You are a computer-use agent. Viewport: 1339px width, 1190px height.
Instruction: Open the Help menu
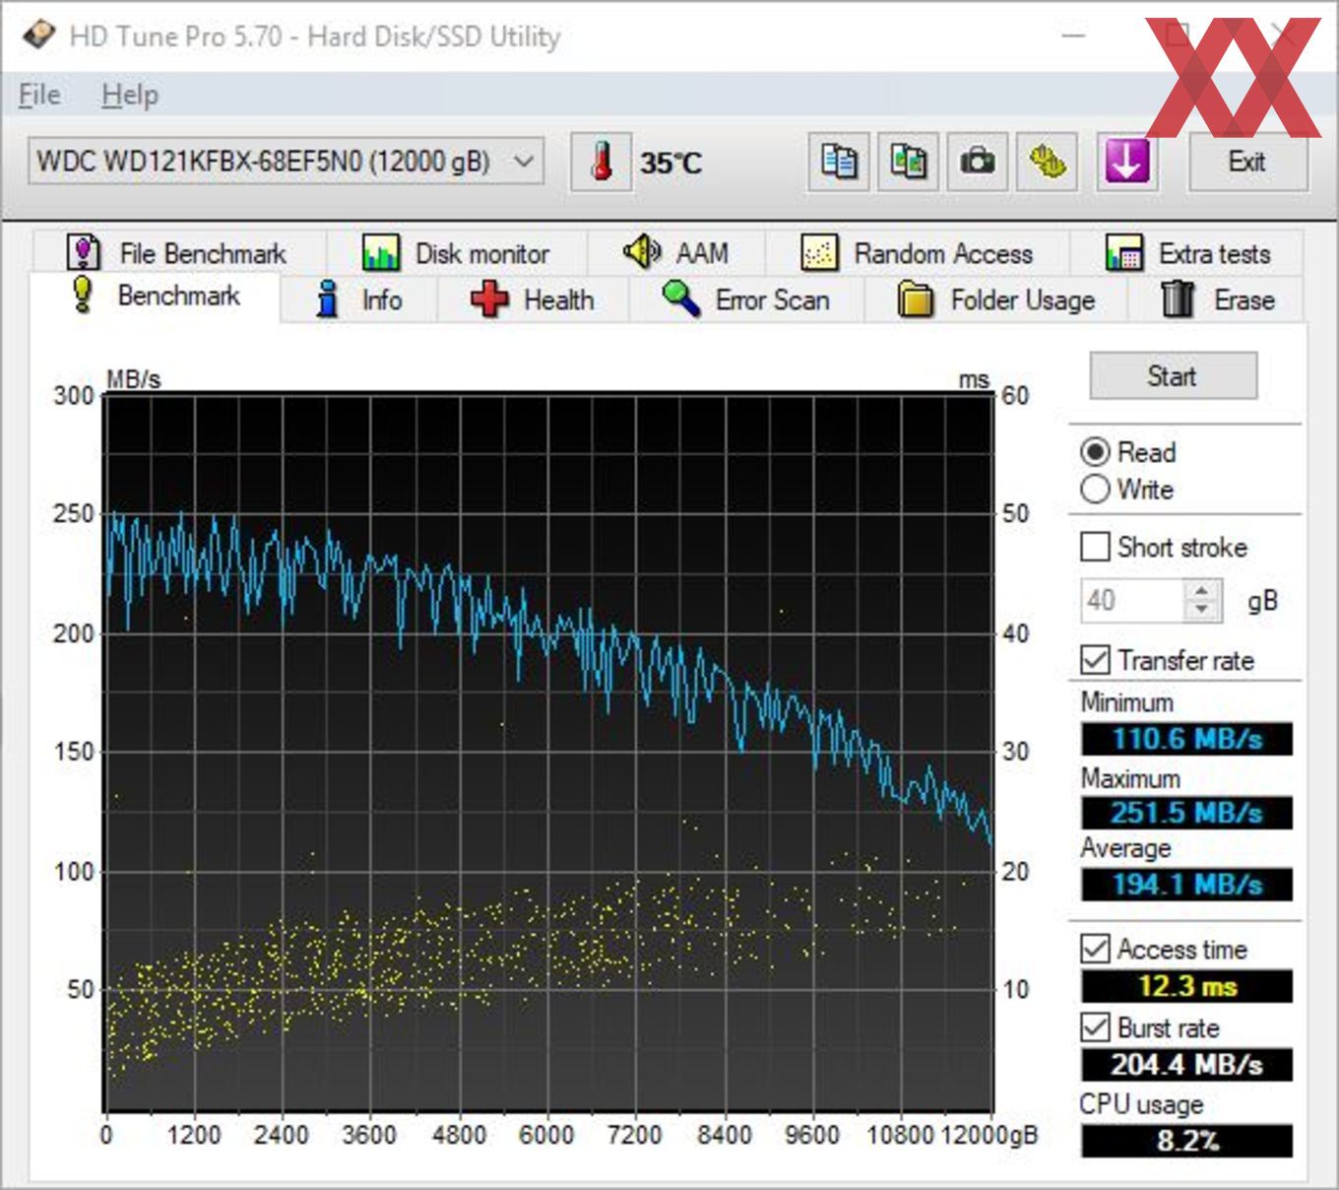pos(130,96)
